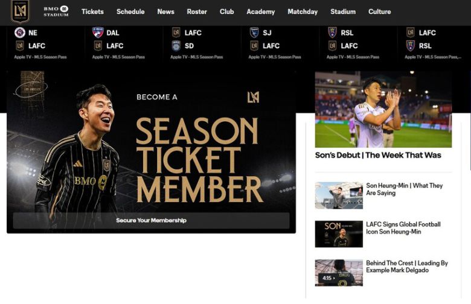Open 'Son Heung-Min | What They Are Saying' article
Viewport: 471px width, 304px height.
tap(405, 189)
